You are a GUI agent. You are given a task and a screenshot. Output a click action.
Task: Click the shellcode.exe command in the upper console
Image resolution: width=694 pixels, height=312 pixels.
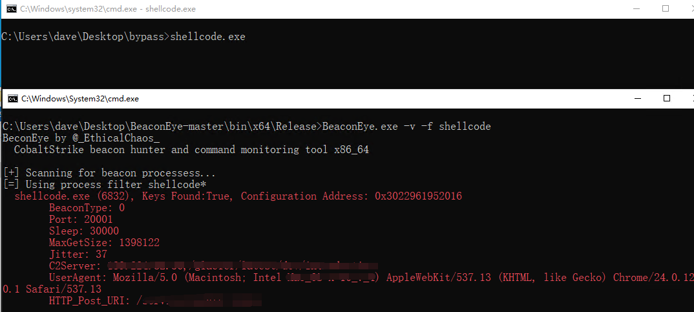(x=207, y=37)
